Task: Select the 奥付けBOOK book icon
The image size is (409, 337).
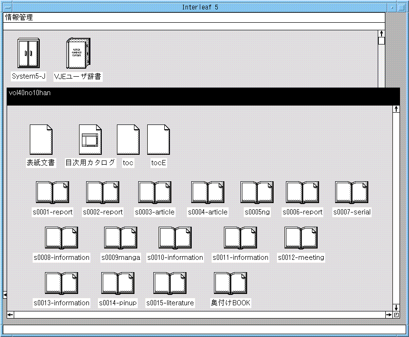Action: (231, 284)
